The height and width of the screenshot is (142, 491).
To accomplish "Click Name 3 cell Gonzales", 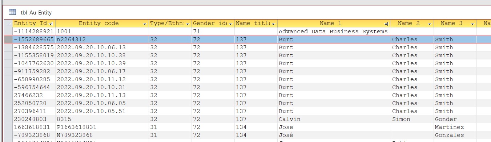I will [x=455, y=135].
